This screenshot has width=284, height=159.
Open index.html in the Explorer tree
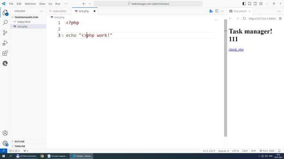click(24, 22)
